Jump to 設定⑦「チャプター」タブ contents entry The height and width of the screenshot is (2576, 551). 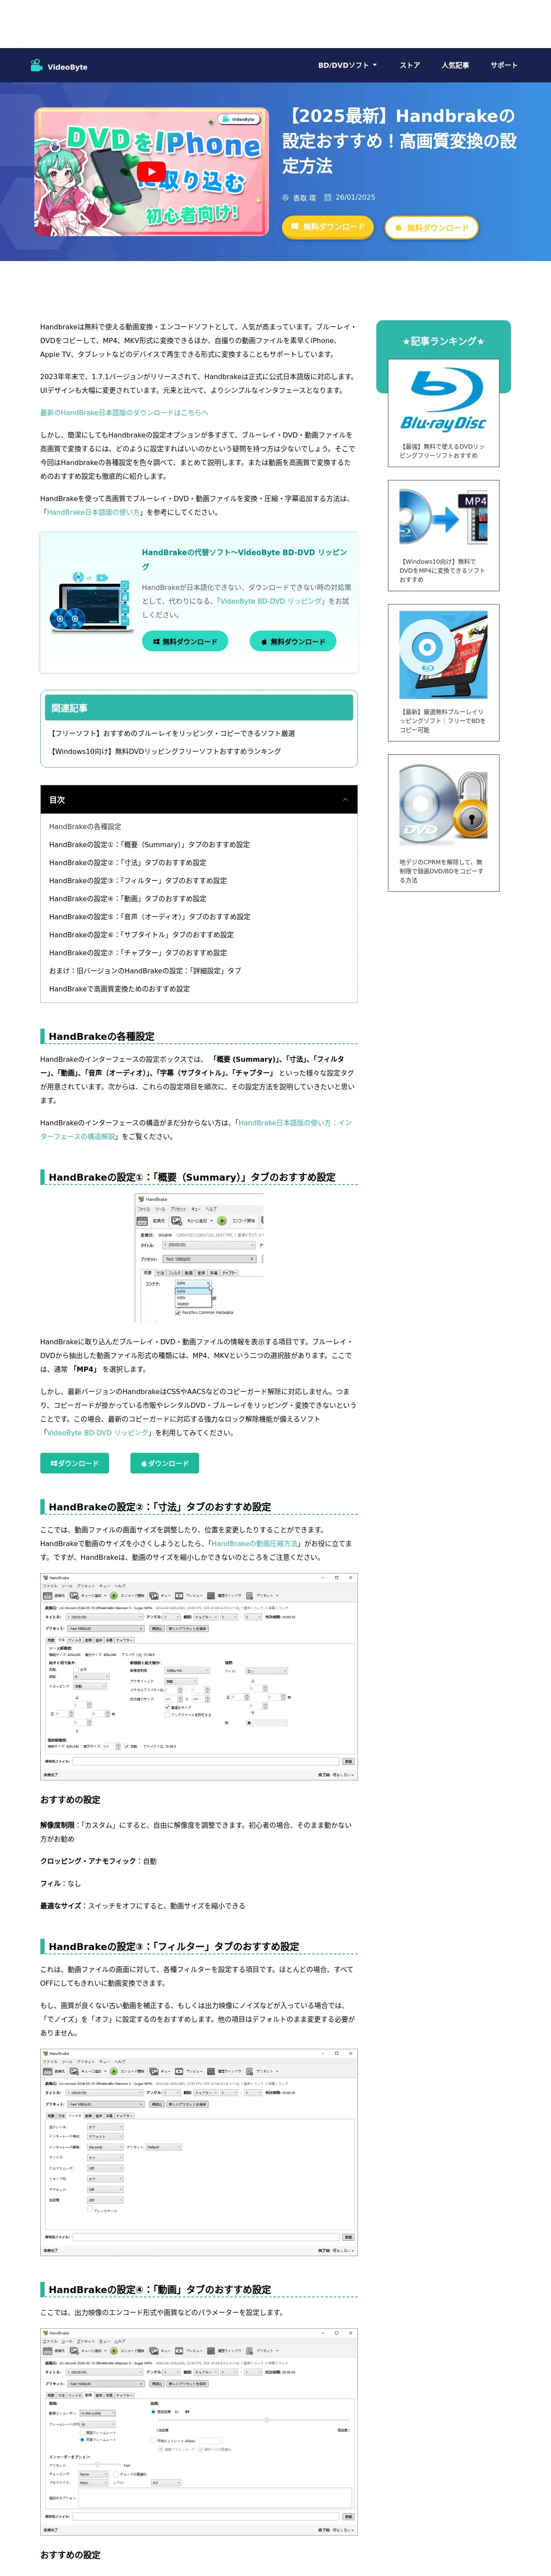(x=138, y=952)
